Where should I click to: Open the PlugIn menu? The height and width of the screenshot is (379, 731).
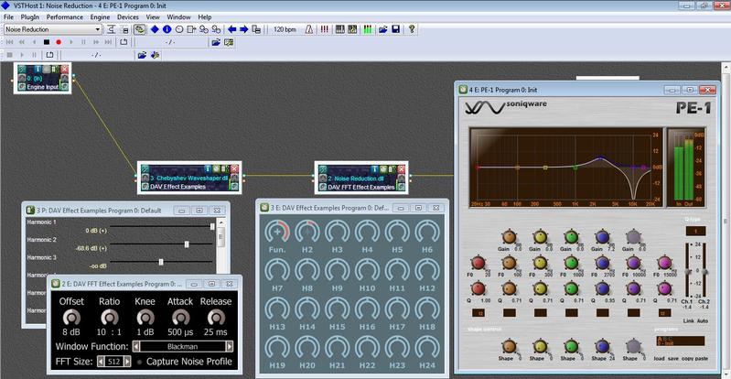click(x=30, y=17)
